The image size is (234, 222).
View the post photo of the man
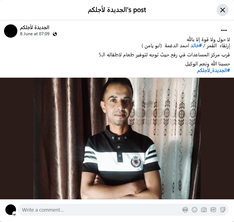coord(117,138)
